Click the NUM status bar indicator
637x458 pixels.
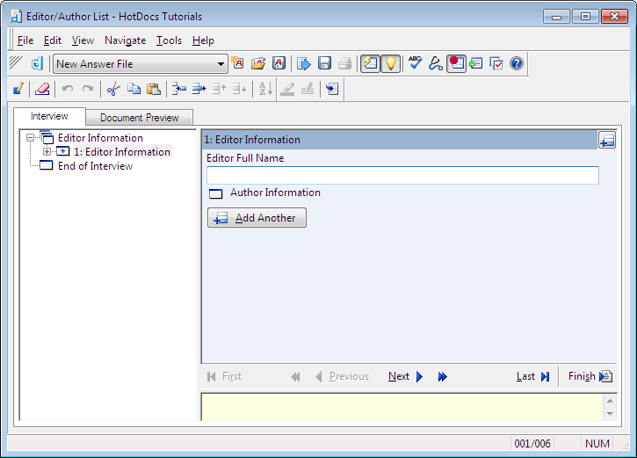click(x=597, y=443)
